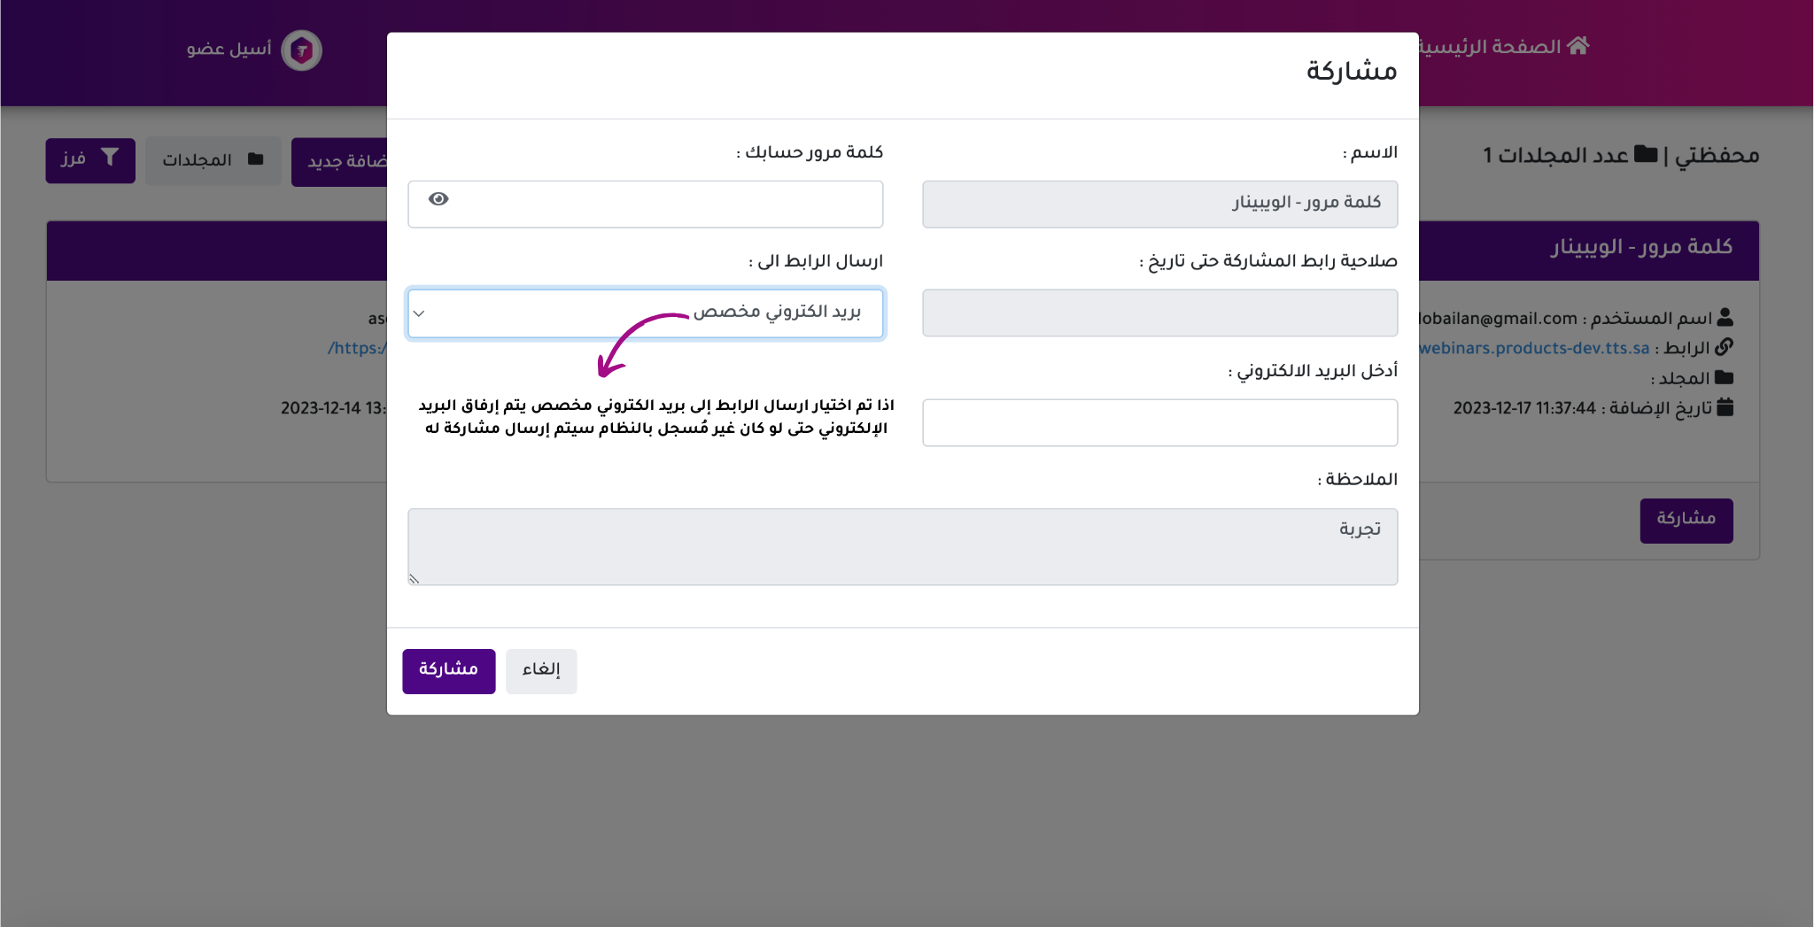The height and width of the screenshot is (927, 1814).
Task: Click the filter funnel icon
Action: (x=110, y=158)
